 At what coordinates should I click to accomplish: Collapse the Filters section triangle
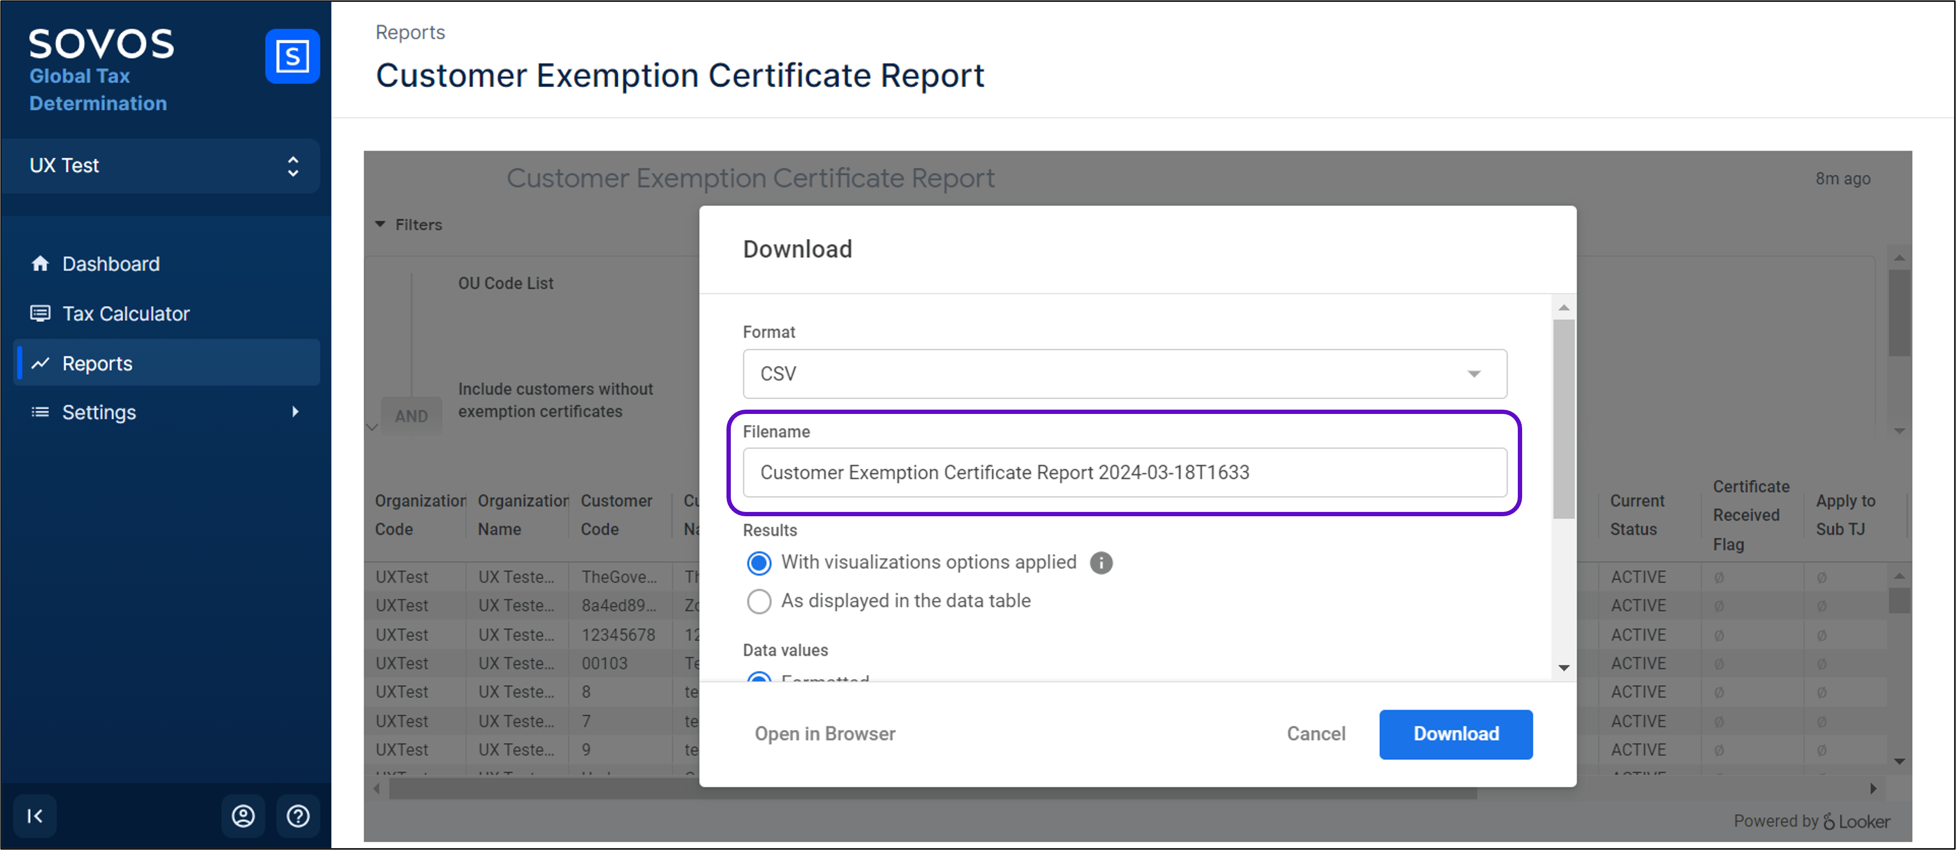tap(381, 224)
